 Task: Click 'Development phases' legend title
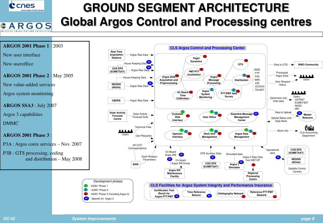coord(108,181)
